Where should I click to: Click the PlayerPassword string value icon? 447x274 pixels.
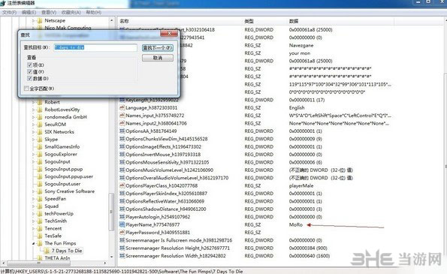(x=122, y=233)
